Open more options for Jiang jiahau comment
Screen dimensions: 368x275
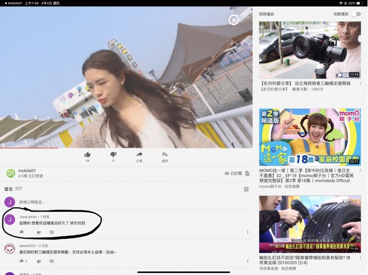(x=247, y=232)
